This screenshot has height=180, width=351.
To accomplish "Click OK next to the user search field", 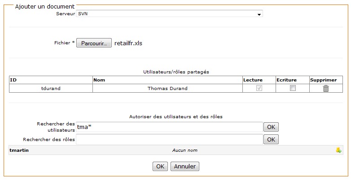I will (x=271, y=127).
